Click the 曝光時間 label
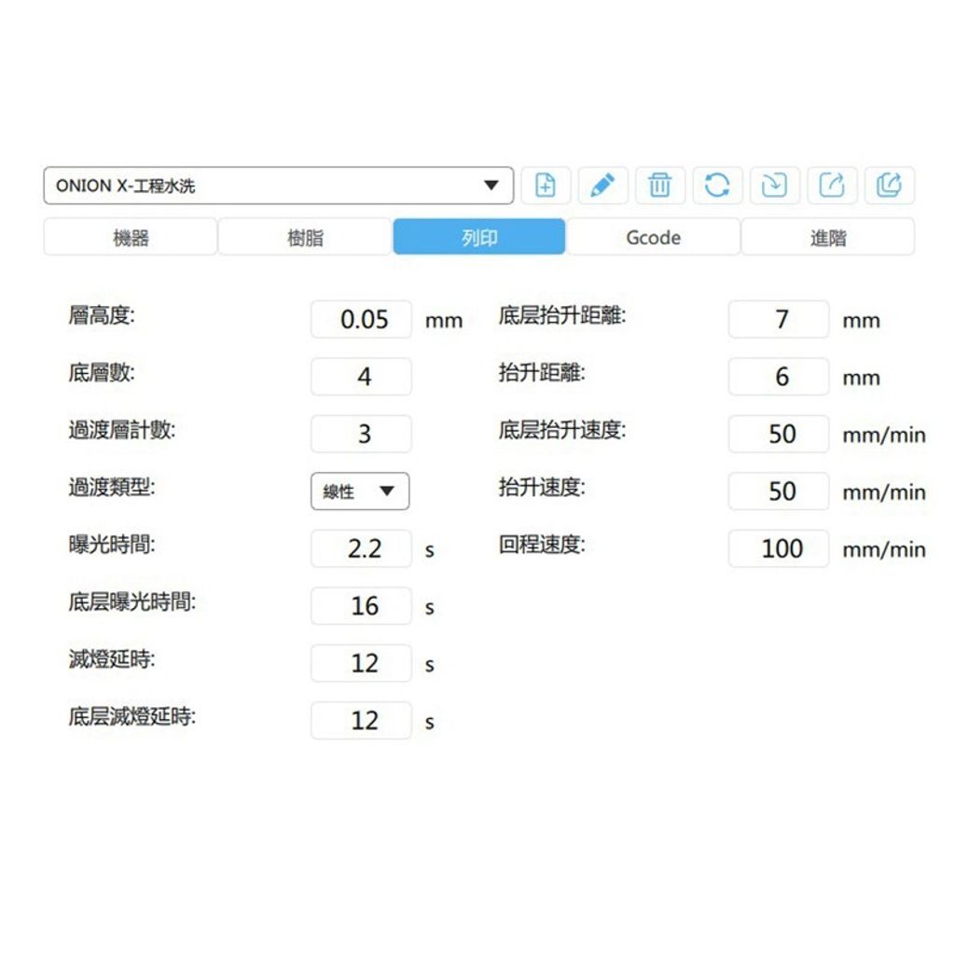 (112, 545)
